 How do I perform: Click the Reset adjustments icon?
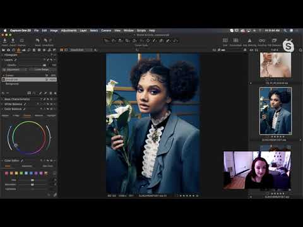click(x=38, y=40)
